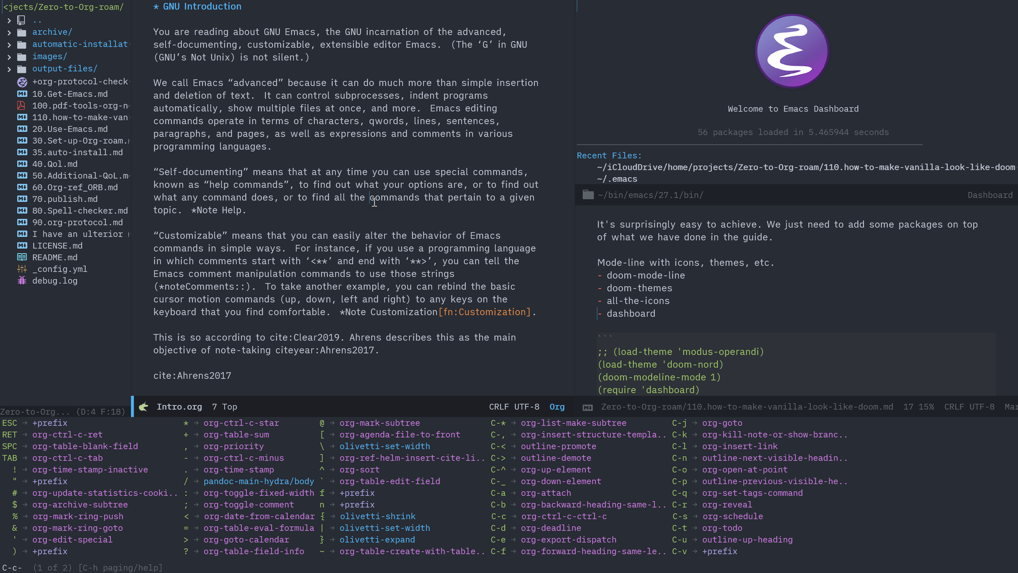Open 40.Qol.md in the file tree
The height and width of the screenshot is (573, 1018).
[55, 164]
